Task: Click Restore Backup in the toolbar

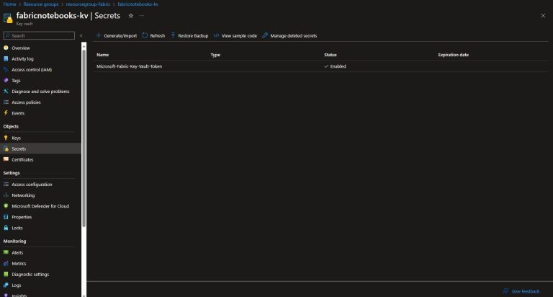Action: (189, 35)
